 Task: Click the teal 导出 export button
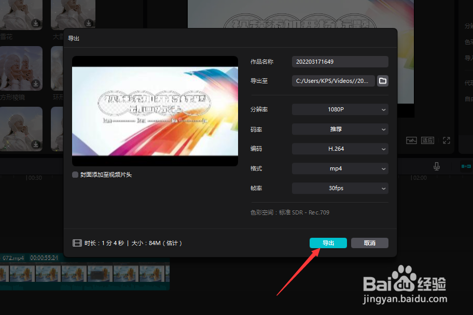328,243
